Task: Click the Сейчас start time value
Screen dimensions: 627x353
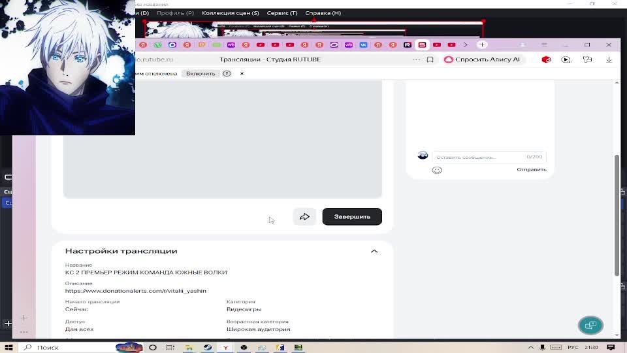Action: [x=77, y=309]
